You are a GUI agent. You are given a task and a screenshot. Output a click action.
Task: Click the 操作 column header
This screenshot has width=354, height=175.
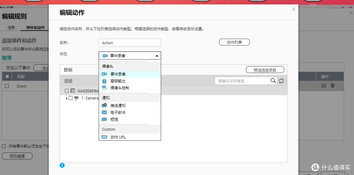(325, 77)
